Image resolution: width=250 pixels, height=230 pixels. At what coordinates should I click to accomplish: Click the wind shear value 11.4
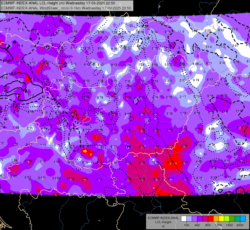point(181,32)
